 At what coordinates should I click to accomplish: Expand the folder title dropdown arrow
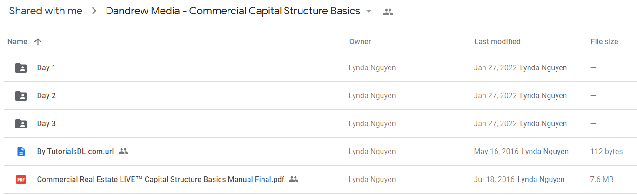click(x=369, y=12)
